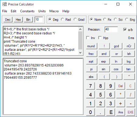Insert the previous answer with Ans
Image resolution: width=137 pixels, height=117 pixels.
pos(121,112)
